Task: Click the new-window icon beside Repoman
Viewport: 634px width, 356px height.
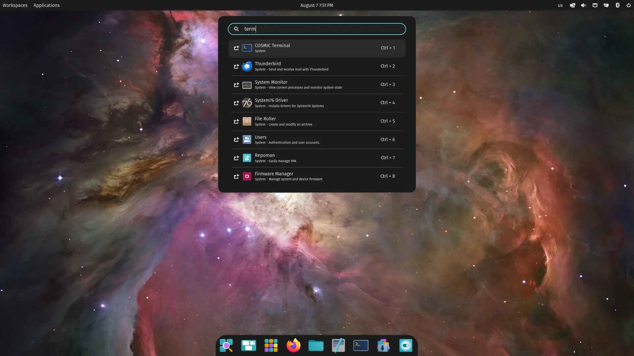Action: [236, 158]
